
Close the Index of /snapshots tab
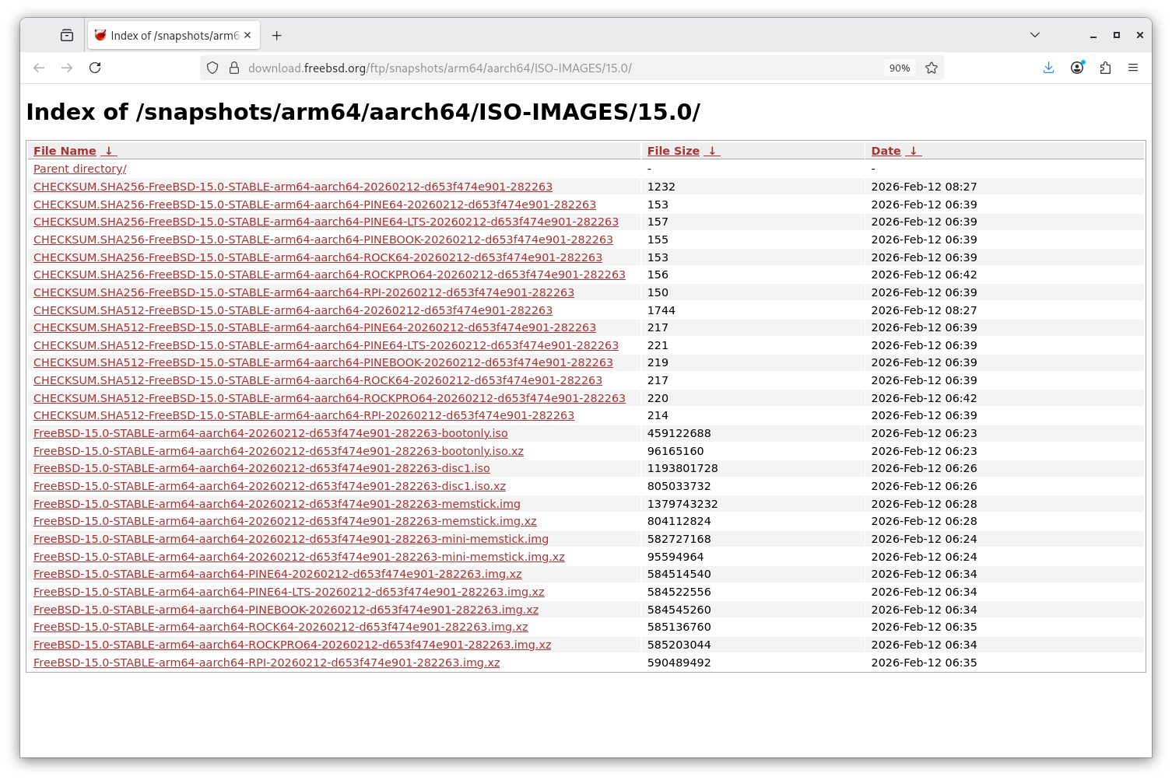(247, 35)
